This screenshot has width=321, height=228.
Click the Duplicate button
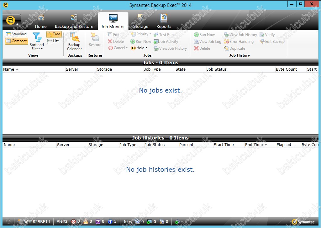(x=234, y=48)
